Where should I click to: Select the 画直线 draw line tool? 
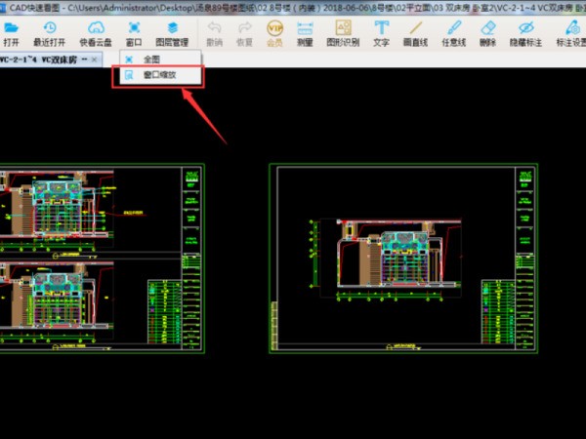pyautogui.click(x=415, y=33)
